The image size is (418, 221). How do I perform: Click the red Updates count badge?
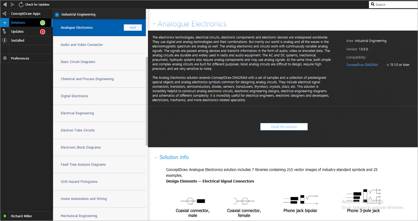42,32
